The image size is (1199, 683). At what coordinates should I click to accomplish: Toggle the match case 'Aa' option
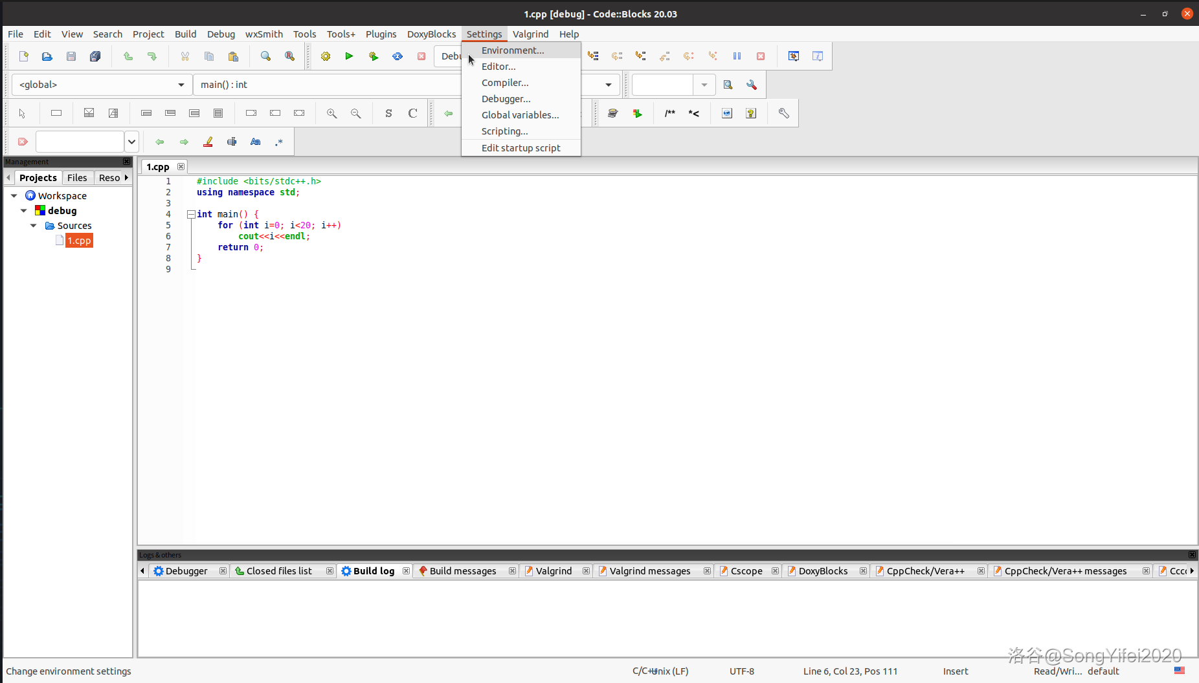coord(256,142)
